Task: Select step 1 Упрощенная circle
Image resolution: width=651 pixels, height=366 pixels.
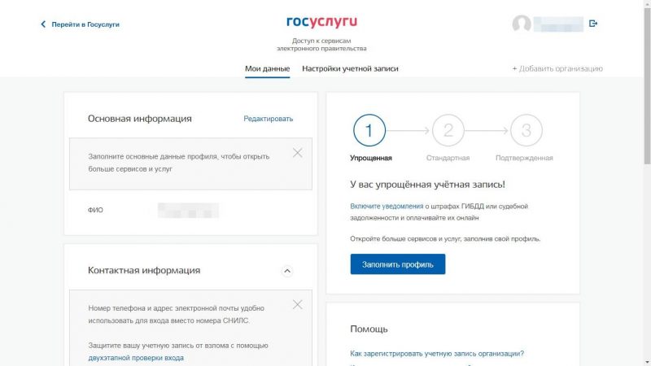Action: pyautogui.click(x=369, y=129)
